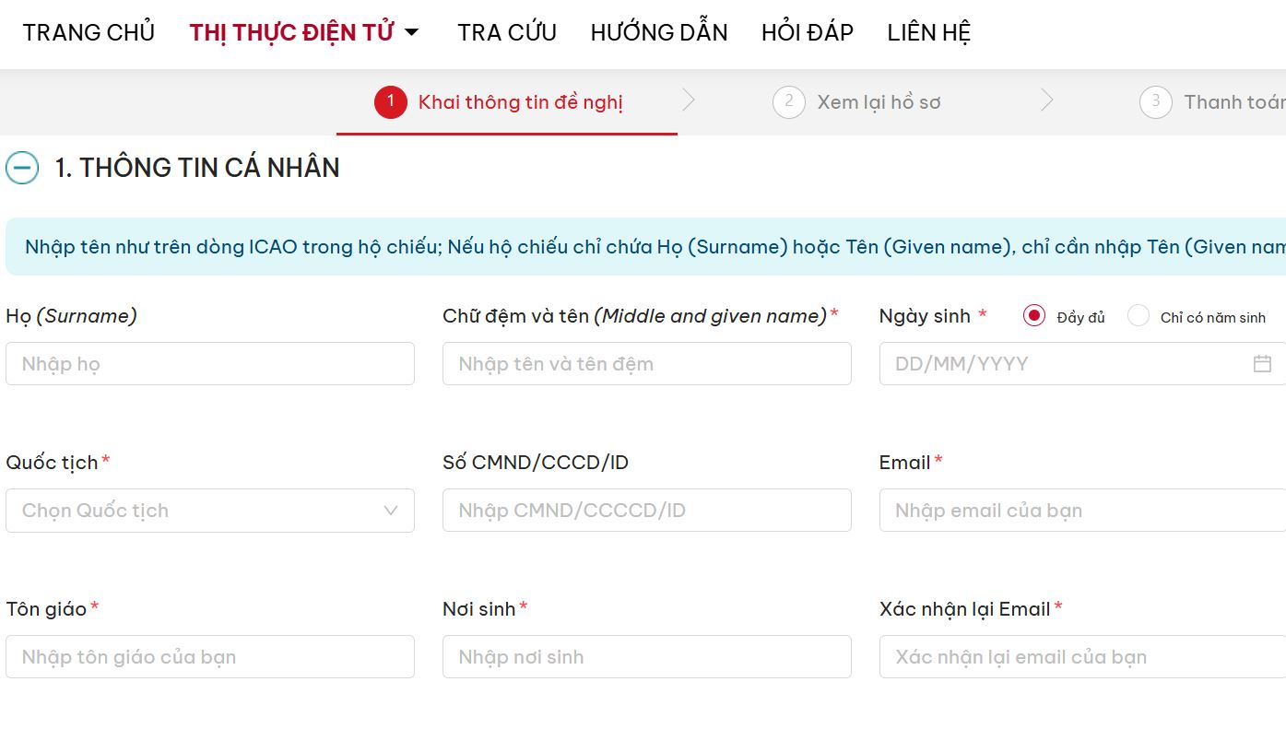The width and height of the screenshot is (1286, 729).
Task: Click the minus icon beside THÔNG TIN CÁ NHÂN
Action: (x=21, y=168)
